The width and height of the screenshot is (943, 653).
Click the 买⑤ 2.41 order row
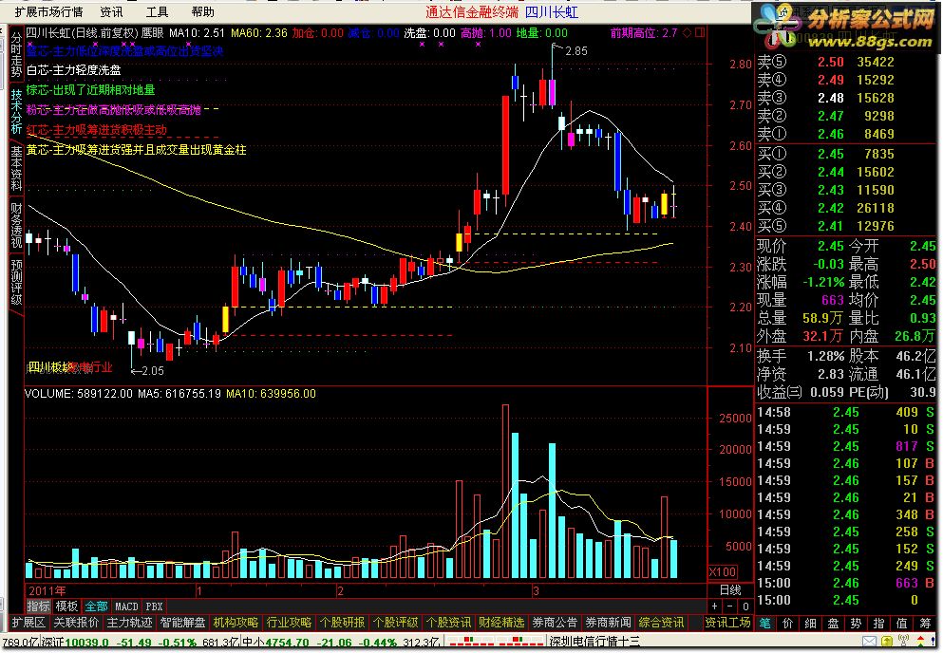pos(844,226)
